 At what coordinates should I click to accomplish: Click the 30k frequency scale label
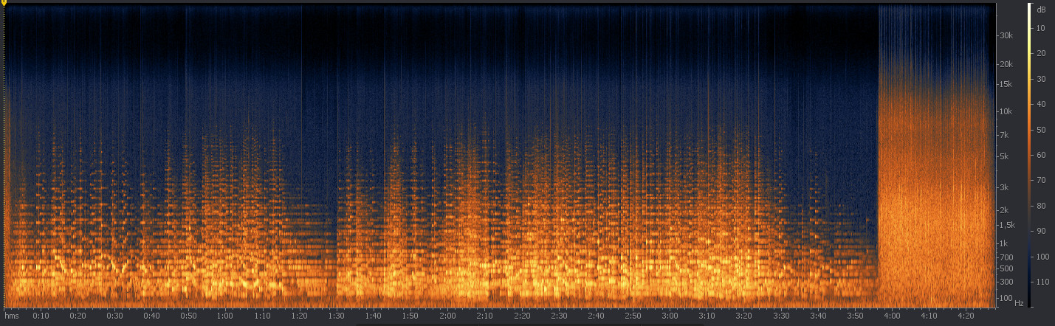(1005, 35)
